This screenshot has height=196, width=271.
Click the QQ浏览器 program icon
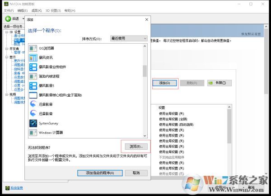pos(33,49)
